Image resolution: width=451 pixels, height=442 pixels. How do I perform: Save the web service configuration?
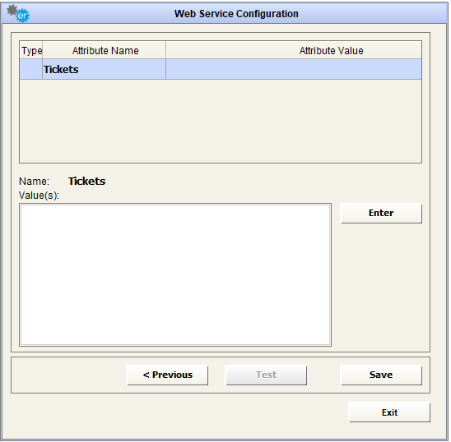coord(381,375)
